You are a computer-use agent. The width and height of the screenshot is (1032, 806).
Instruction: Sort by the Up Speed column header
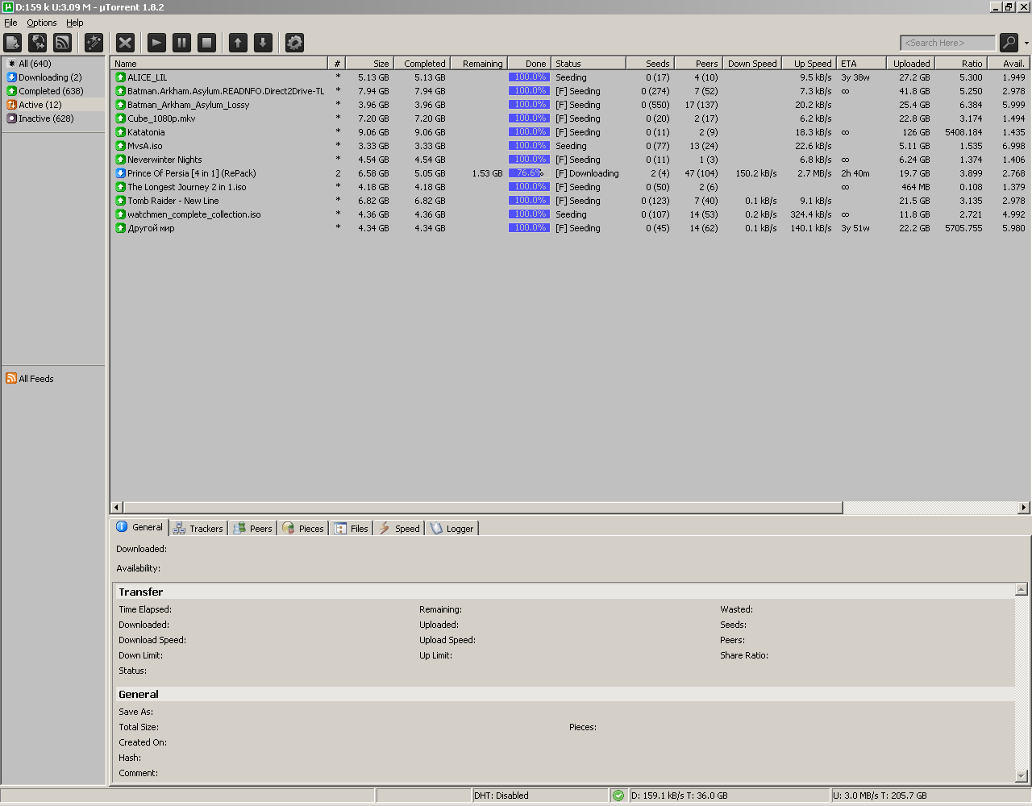click(808, 64)
